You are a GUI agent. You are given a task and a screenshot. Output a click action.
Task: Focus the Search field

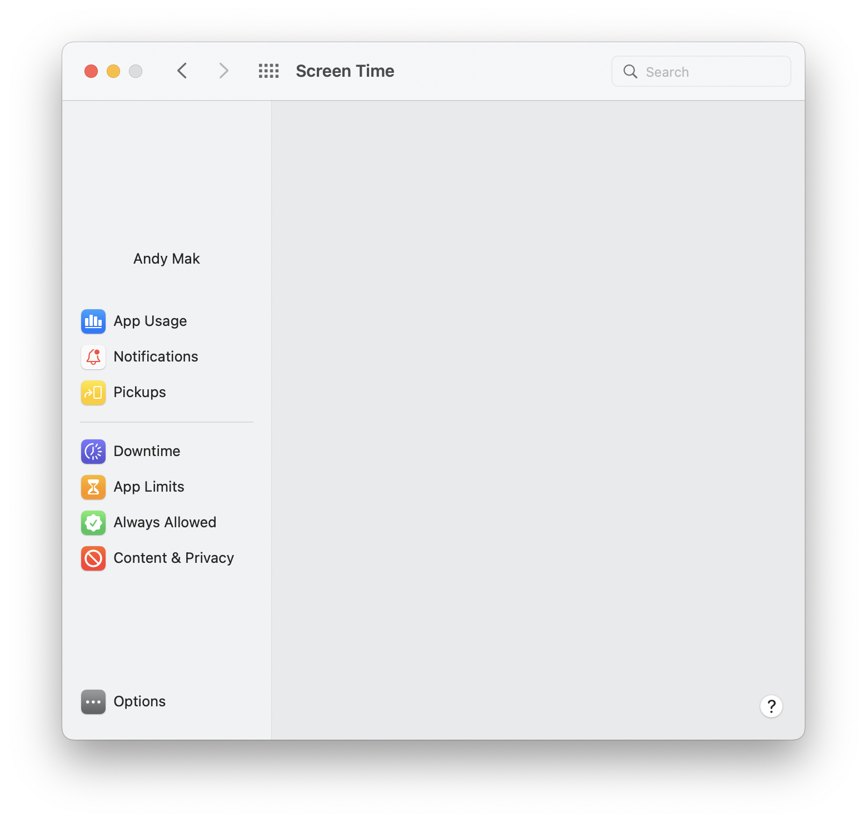point(701,71)
